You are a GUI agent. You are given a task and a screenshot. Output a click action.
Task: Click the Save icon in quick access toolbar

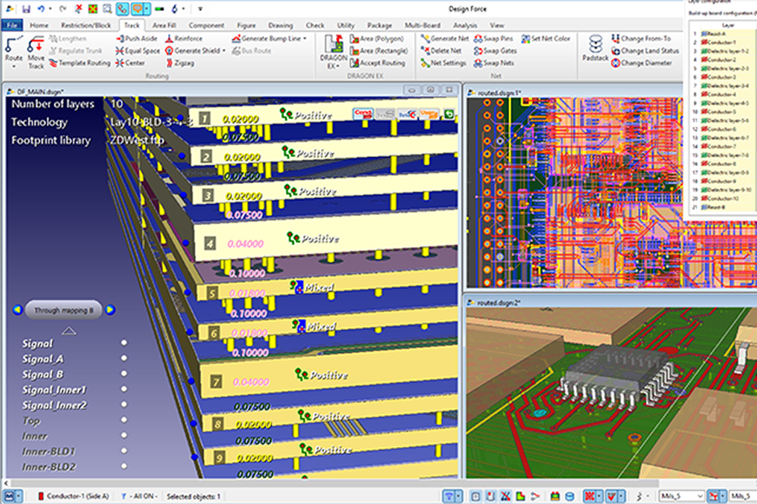point(26,8)
